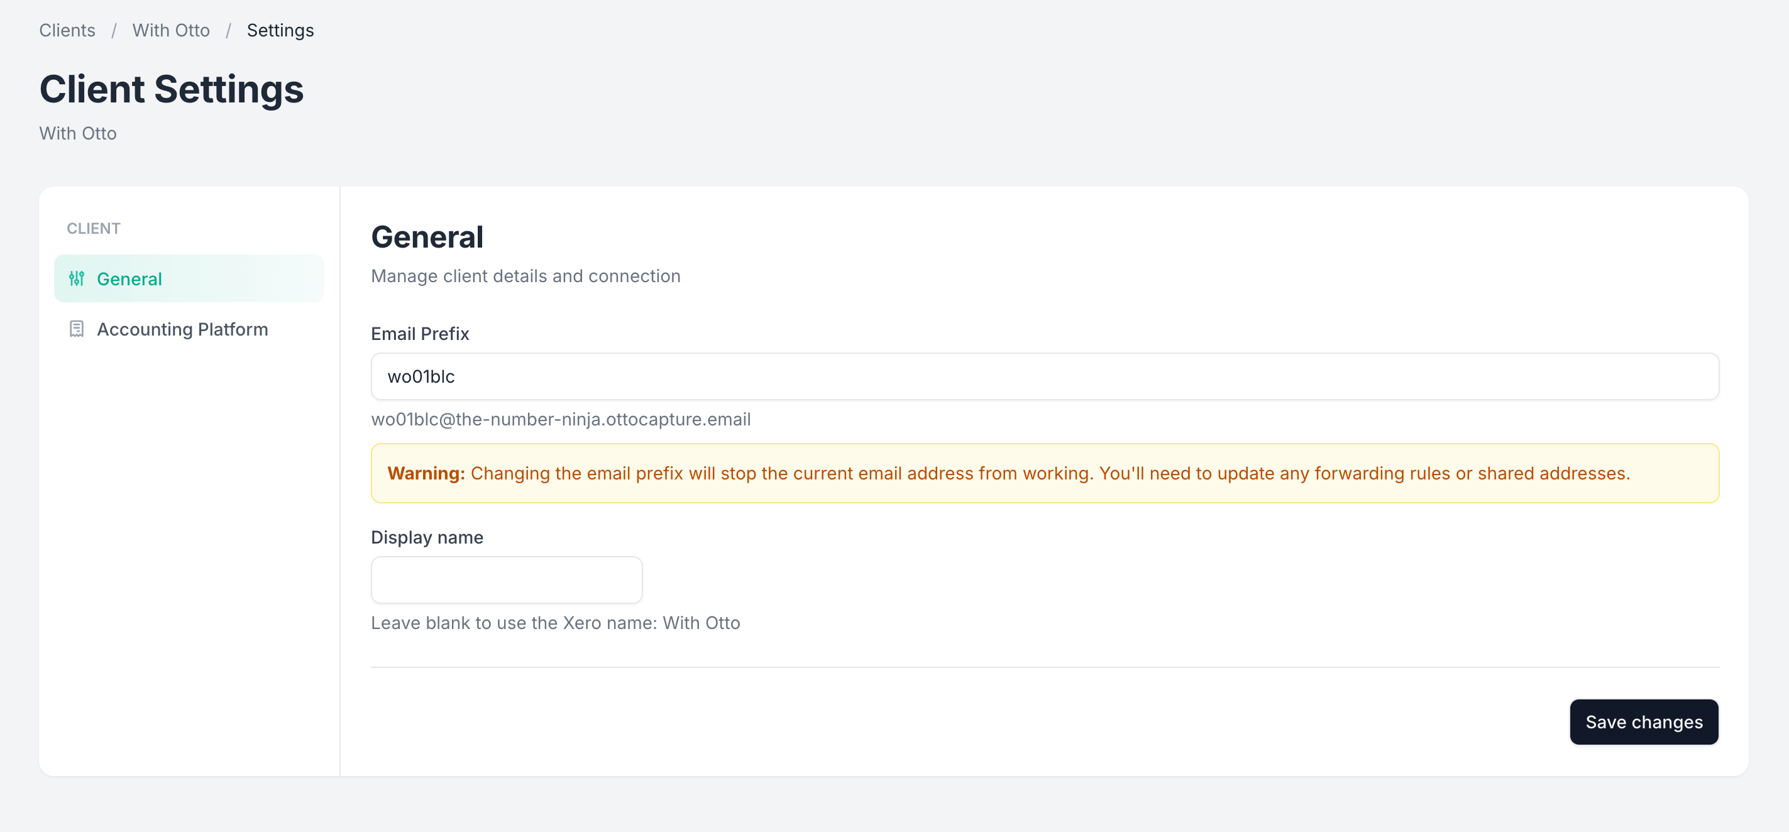Save changes to client settings

tap(1644, 722)
